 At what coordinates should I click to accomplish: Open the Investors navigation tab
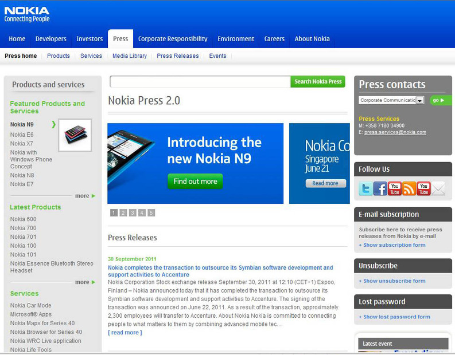90,39
